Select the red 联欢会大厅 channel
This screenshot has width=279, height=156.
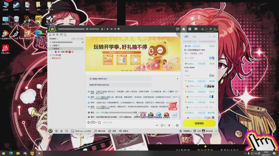click(56, 58)
